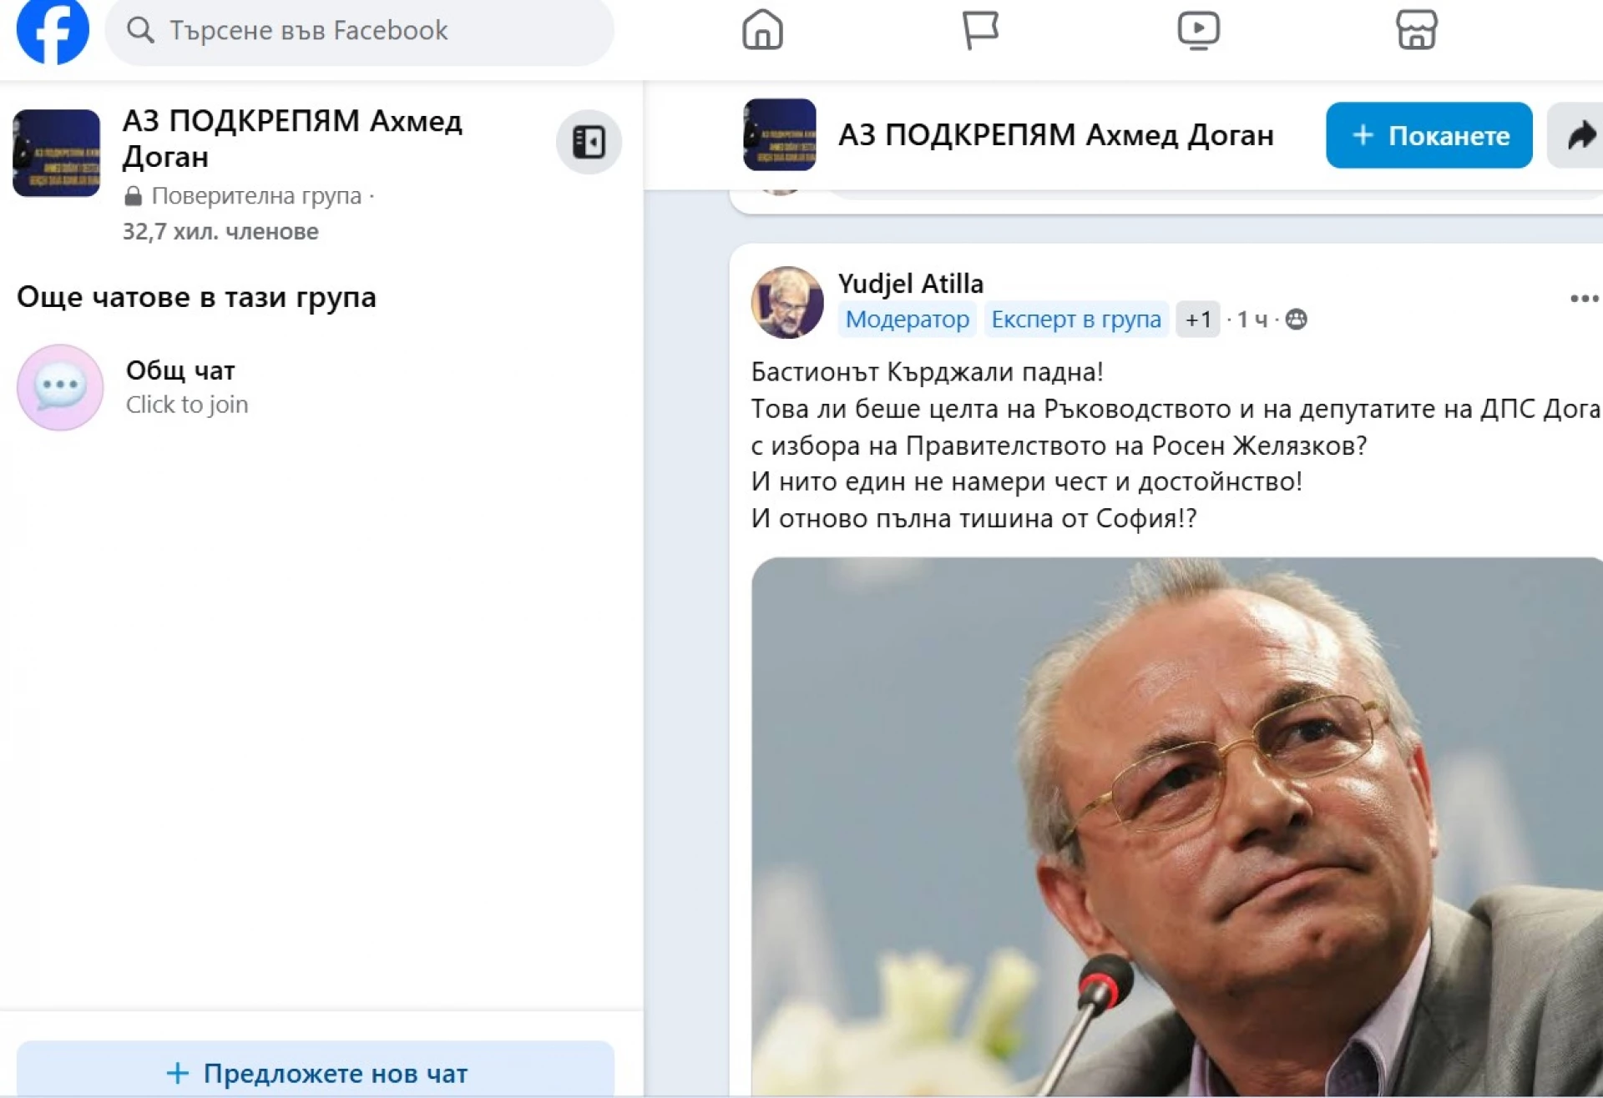Expand the +1 badges indicator
This screenshot has height=1098, width=1603.
1198,320
